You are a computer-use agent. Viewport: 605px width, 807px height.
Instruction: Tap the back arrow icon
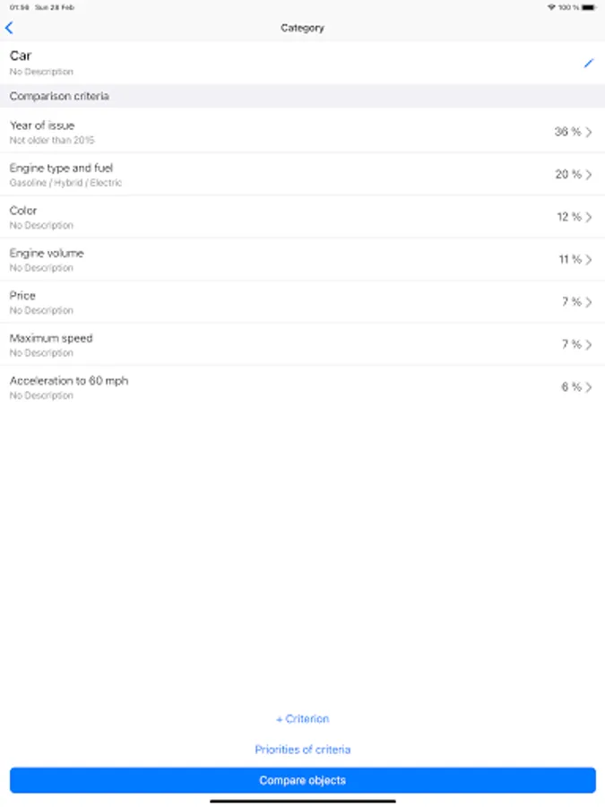point(9,28)
